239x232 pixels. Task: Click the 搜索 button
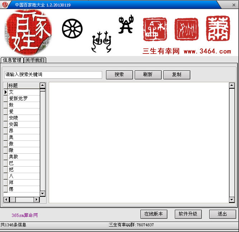pyautogui.click(x=119, y=75)
